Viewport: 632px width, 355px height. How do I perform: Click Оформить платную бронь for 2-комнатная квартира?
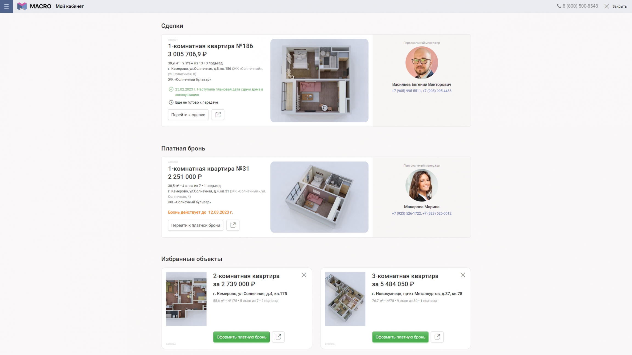point(241,337)
